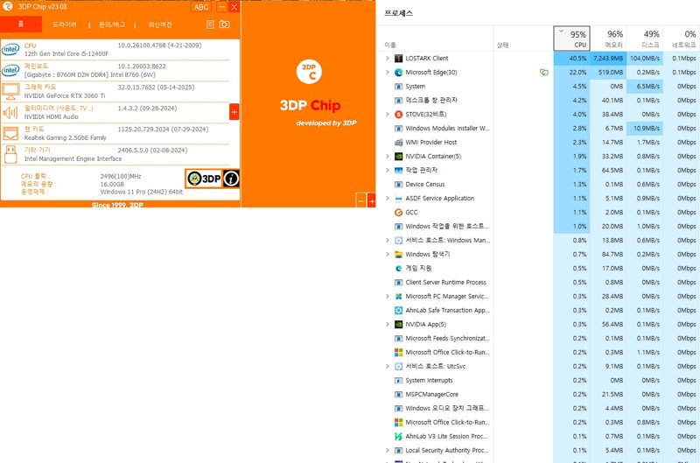The image size is (700, 463).
Task: Expand the Microsoft Edge(30) process group
Action: tap(388, 73)
